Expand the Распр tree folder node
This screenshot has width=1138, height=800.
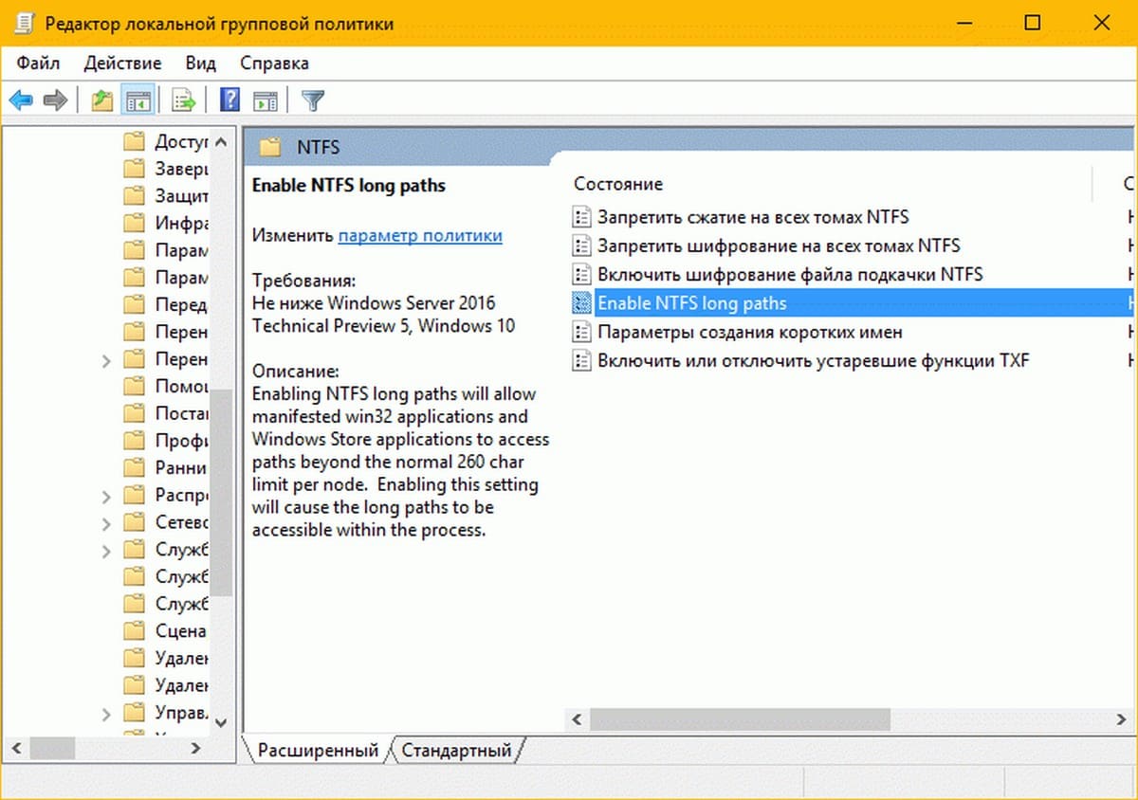pyautogui.click(x=106, y=496)
